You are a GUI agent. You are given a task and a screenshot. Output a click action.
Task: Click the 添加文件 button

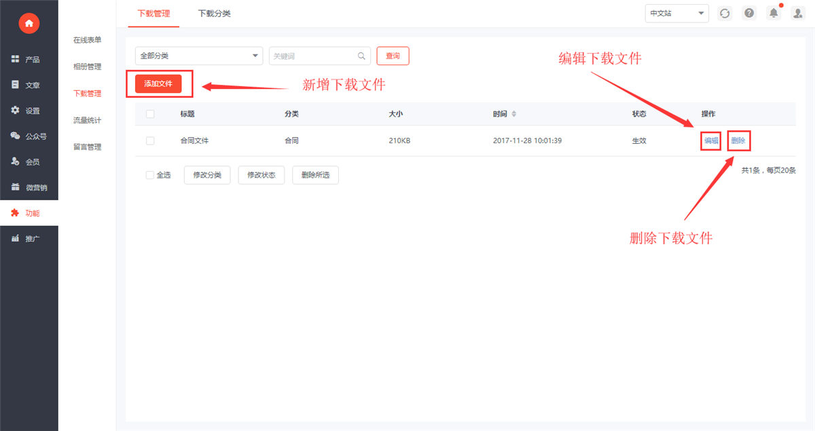[x=158, y=83]
